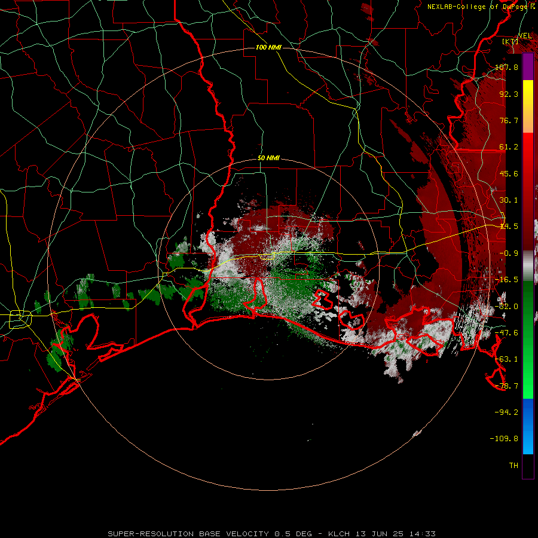Select the -109.8 velocity scale value
This screenshot has width=538, height=538.
click(504, 439)
